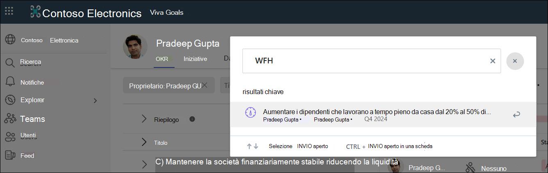Expand the Titolo column chevron
The height and width of the screenshot is (173, 548).
pyautogui.click(x=144, y=142)
